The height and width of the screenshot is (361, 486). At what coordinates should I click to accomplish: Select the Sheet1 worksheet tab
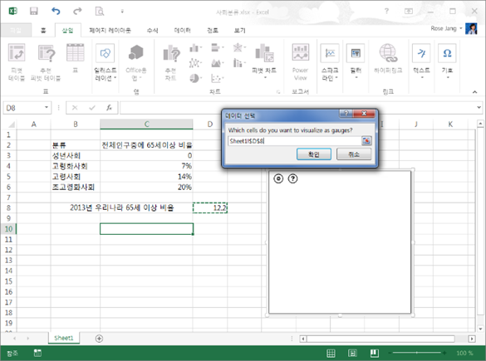pos(64,338)
